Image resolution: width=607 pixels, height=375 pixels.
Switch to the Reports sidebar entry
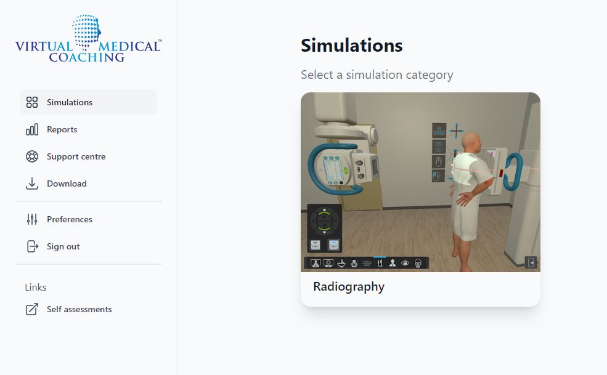pyautogui.click(x=62, y=129)
